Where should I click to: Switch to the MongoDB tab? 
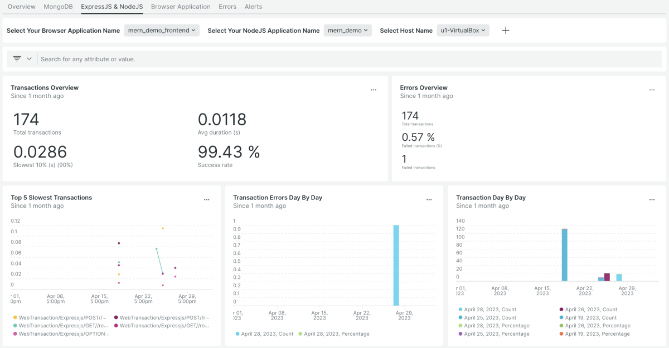(58, 7)
